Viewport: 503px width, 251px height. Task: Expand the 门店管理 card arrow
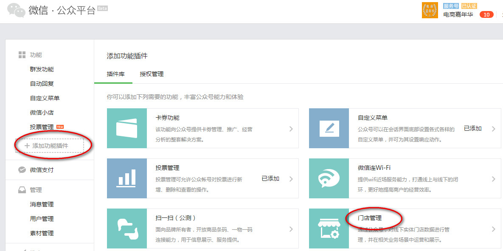tap(494, 229)
